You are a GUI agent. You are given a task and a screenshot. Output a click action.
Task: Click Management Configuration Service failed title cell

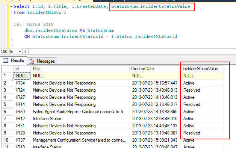(80, 140)
